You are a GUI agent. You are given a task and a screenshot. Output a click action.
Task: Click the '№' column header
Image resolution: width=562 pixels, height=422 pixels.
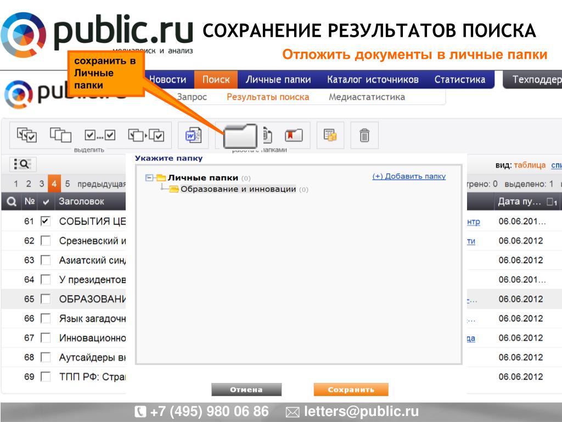(30, 201)
